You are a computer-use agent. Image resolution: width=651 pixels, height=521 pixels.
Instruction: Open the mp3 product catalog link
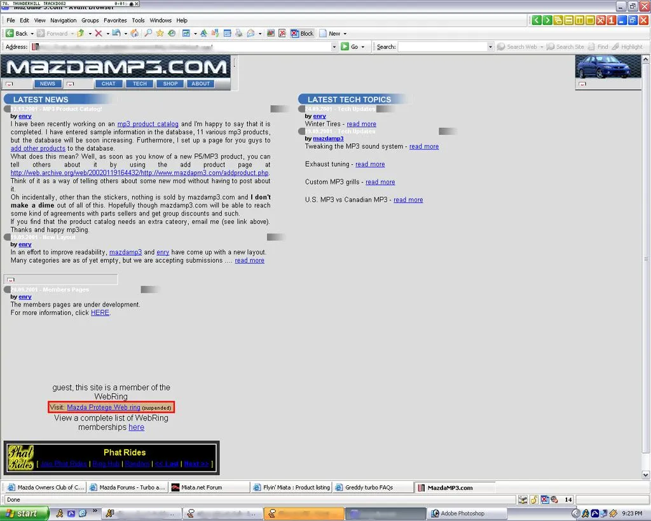[x=149, y=123]
